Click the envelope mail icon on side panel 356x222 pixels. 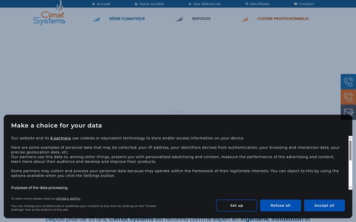point(348,112)
